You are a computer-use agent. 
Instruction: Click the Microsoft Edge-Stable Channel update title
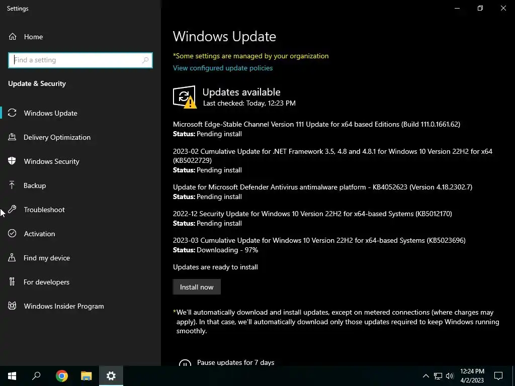[317, 124]
